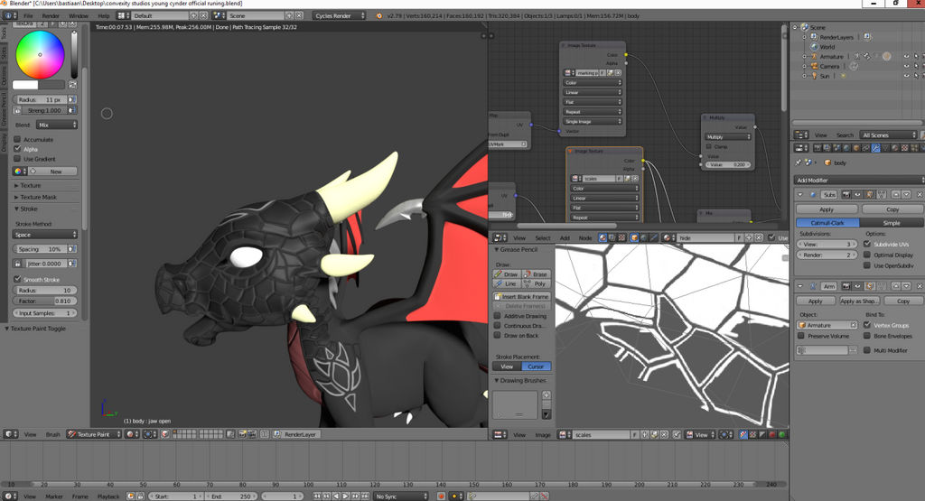
Task: Collapse the Grease Pencil panel
Action: (x=516, y=249)
